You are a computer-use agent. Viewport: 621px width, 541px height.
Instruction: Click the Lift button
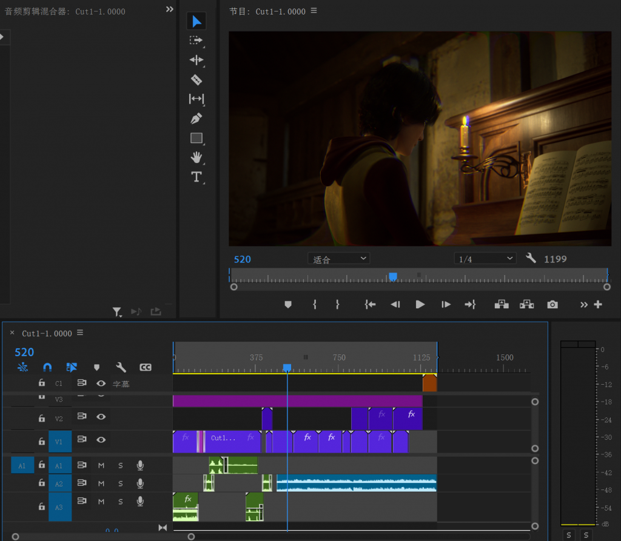pyautogui.click(x=502, y=304)
